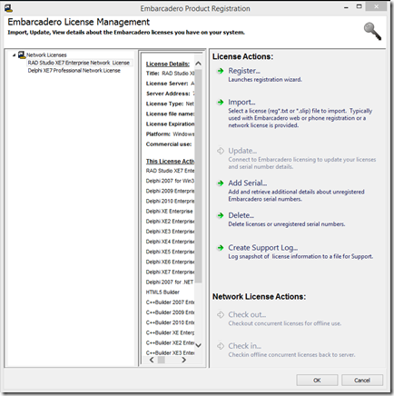The height and width of the screenshot is (396, 394).
Task: Click the License Server field label
Action: click(167, 84)
